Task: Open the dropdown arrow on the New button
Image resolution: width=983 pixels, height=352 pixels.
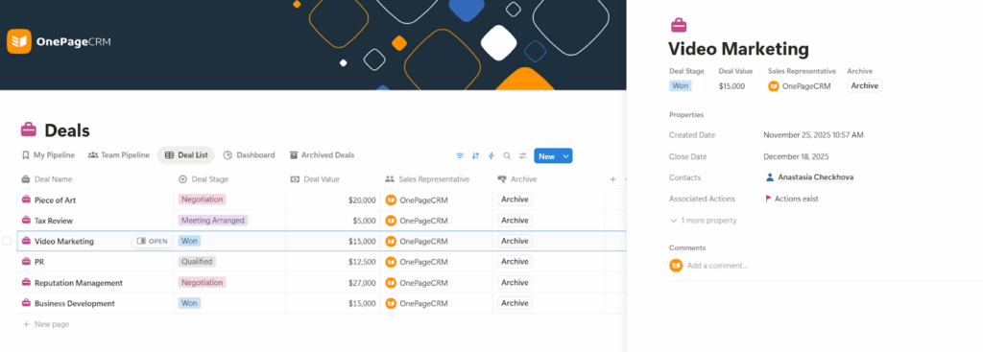Action: [566, 156]
